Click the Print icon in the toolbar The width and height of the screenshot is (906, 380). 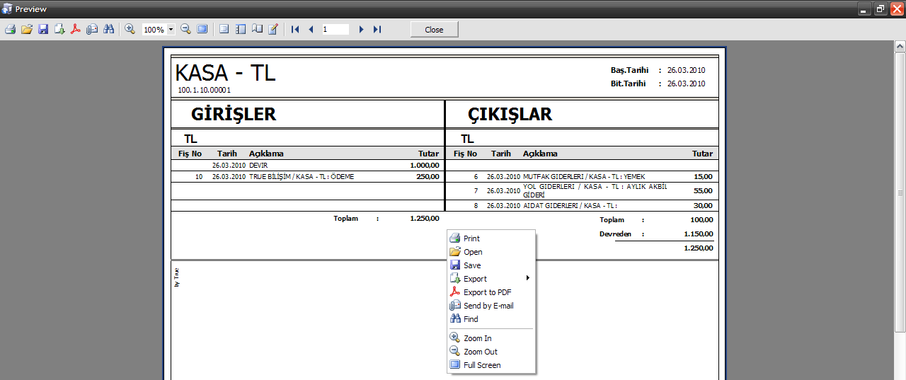click(10, 30)
